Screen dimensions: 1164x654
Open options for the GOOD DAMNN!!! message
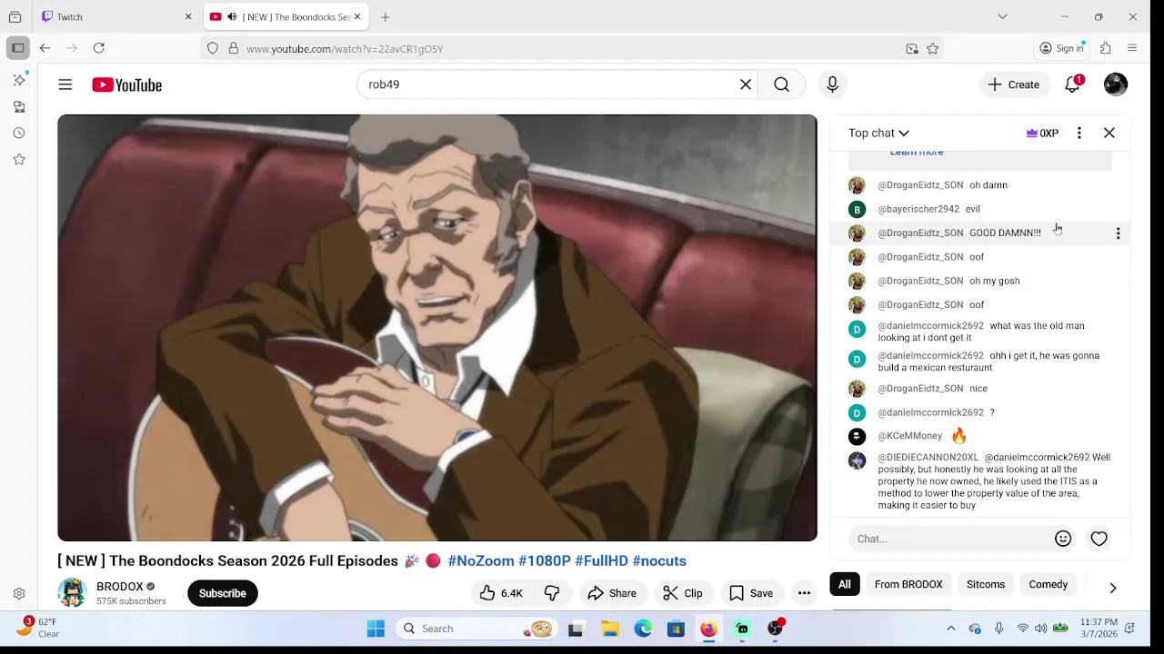point(1118,233)
